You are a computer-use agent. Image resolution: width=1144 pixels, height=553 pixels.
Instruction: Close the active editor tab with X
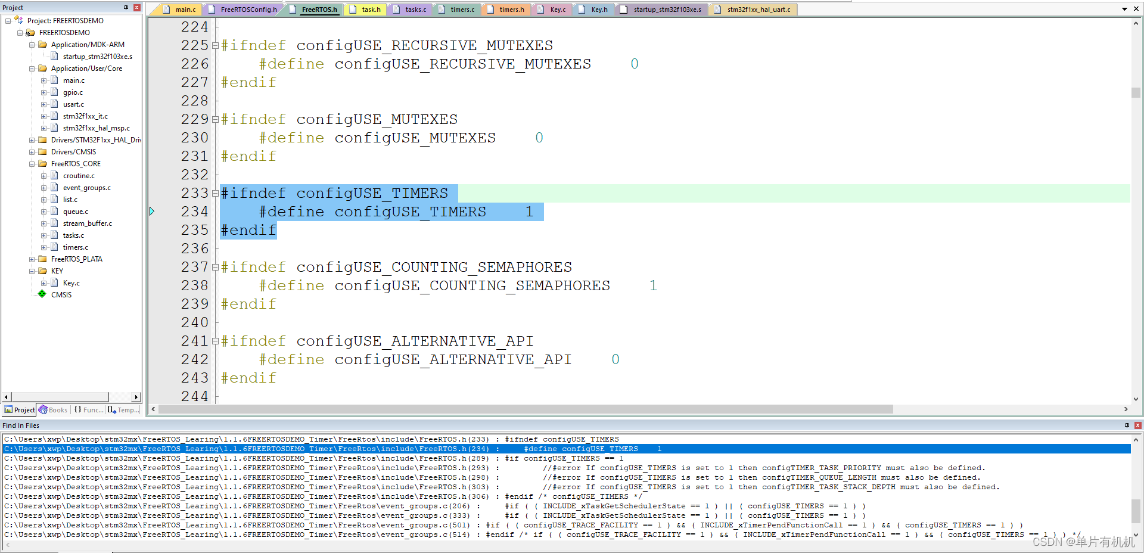pos(1136,9)
